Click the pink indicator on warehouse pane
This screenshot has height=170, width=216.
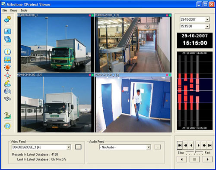[167, 15]
